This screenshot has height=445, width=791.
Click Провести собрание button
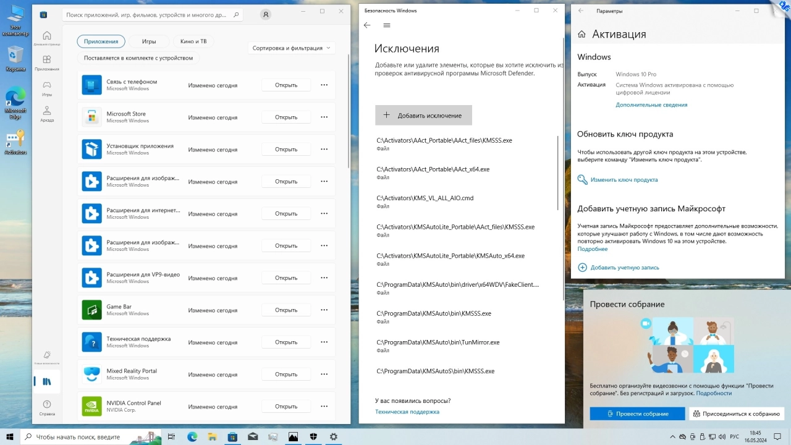637,413
